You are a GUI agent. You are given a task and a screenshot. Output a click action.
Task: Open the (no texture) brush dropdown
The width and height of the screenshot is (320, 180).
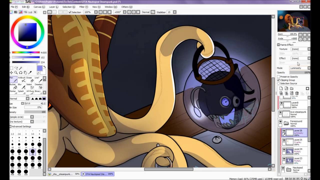click(x=22, y=121)
